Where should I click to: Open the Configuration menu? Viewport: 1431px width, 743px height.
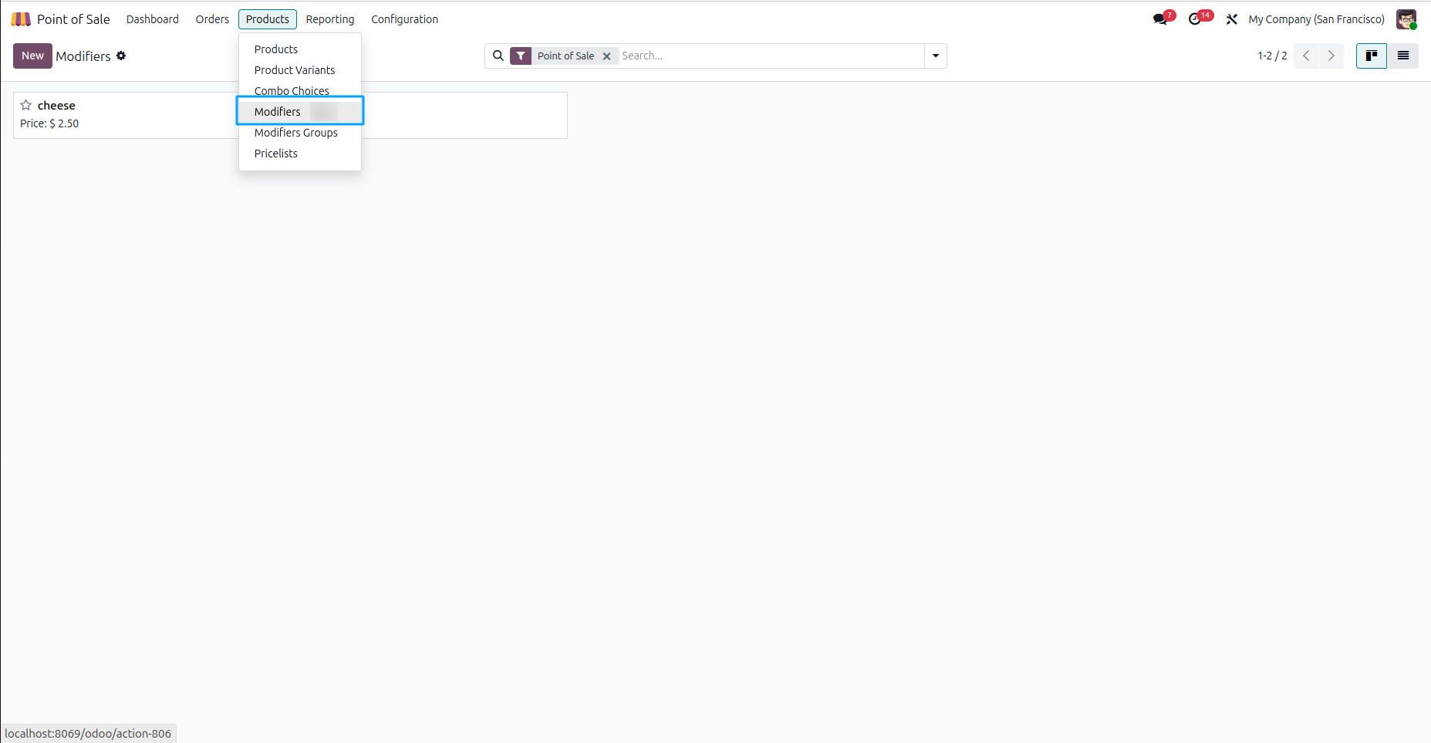click(x=404, y=19)
